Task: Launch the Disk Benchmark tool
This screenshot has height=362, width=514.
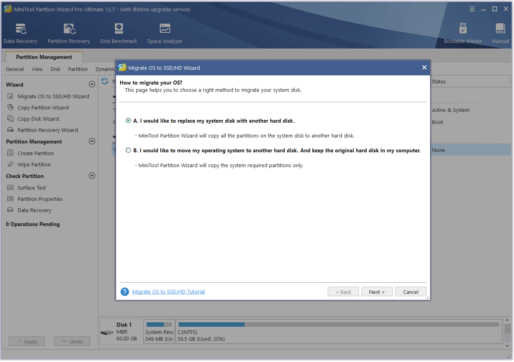Action: [x=118, y=32]
